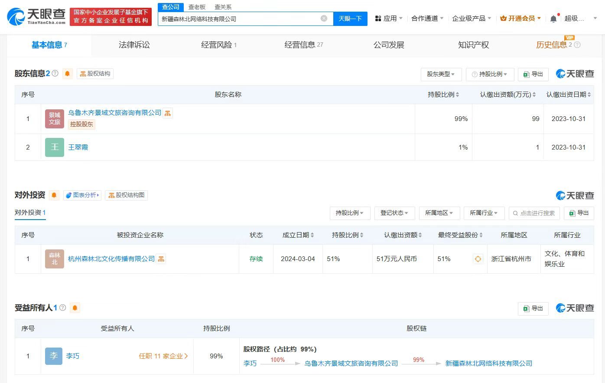Screen dimensions: 605x383
Task: Open the 所属行业 industry dropdown
Action: tap(484, 213)
